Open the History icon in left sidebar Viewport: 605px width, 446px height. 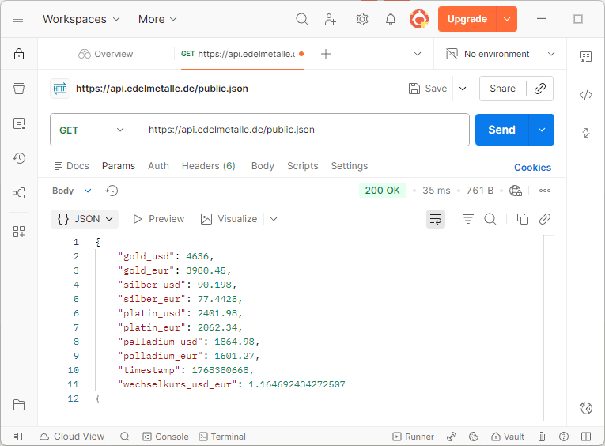click(19, 158)
